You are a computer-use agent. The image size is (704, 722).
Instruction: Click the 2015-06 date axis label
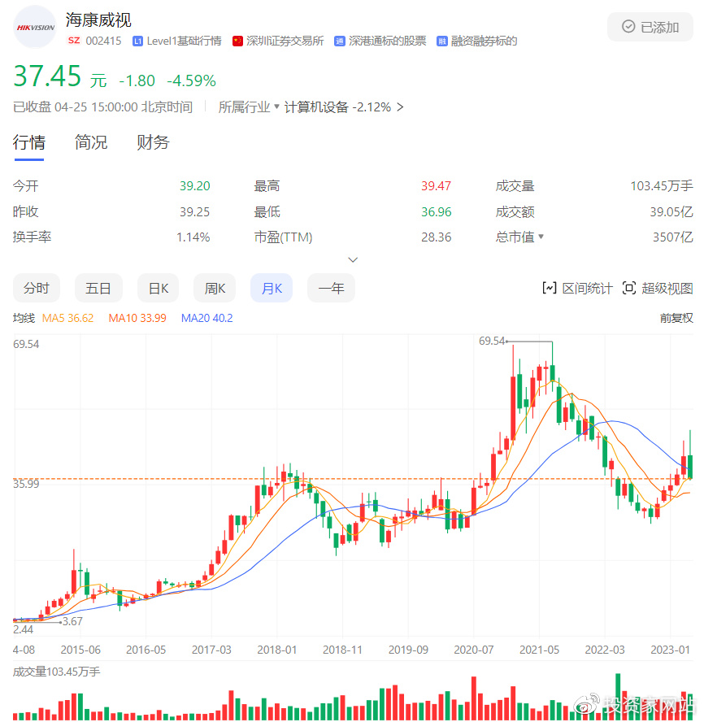tap(80, 650)
